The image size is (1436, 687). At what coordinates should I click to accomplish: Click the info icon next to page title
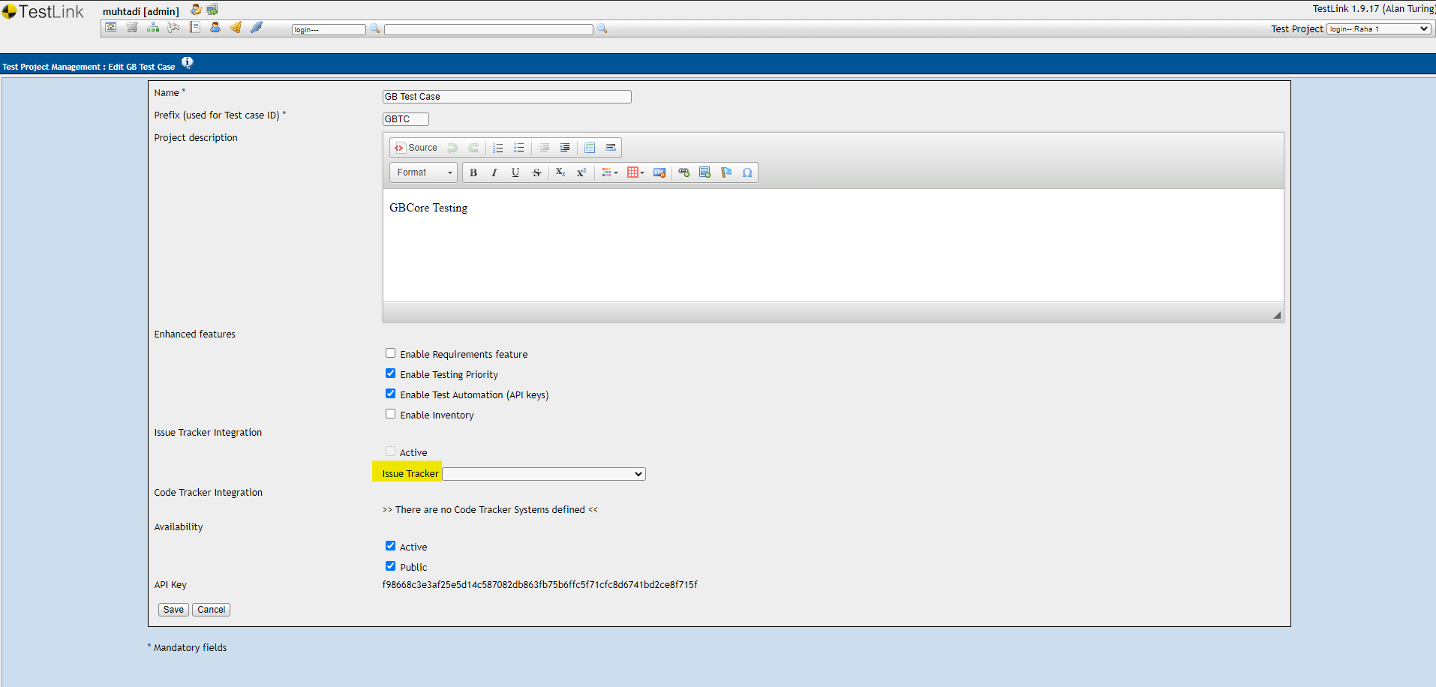[187, 63]
